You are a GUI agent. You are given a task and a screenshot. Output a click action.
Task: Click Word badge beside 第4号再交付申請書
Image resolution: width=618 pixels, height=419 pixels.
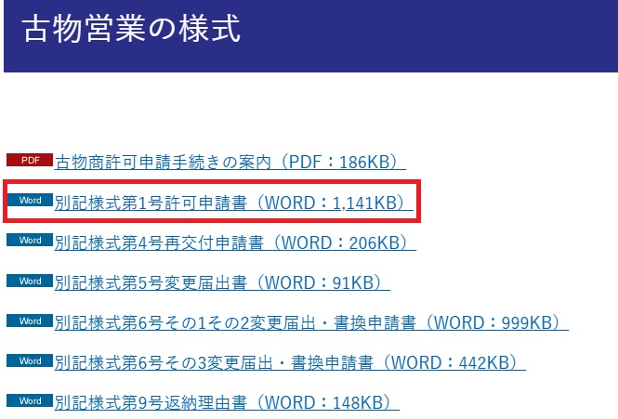pyautogui.click(x=30, y=240)
